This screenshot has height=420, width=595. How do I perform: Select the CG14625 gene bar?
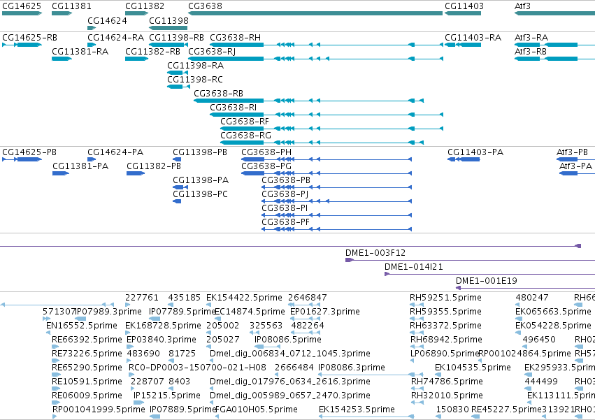click(x=22, y=13)
